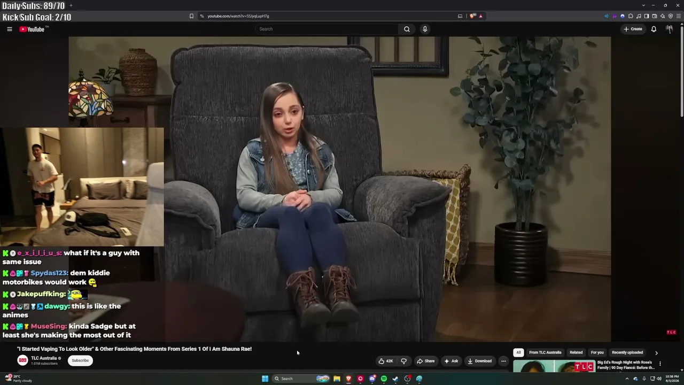This screenshot has width=684, height=385.
Task: Toggle the browser sidebar panel icon
Action: click(x=647, y=16)
